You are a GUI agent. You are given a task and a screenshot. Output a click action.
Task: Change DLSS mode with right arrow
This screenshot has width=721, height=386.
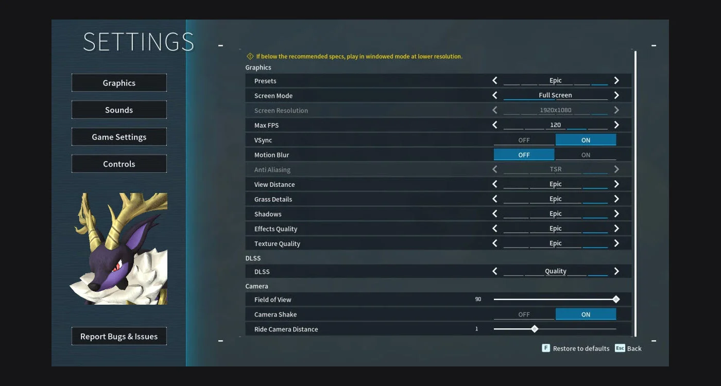tap(616, 271)
